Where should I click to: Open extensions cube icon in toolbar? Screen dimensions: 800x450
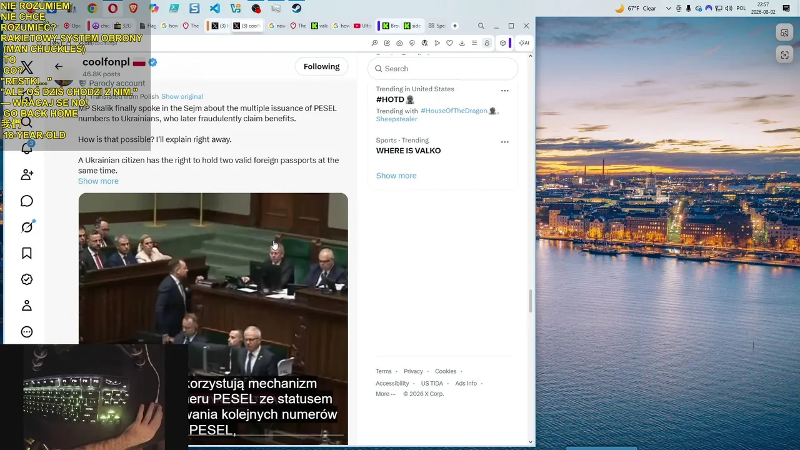[502, 43]
